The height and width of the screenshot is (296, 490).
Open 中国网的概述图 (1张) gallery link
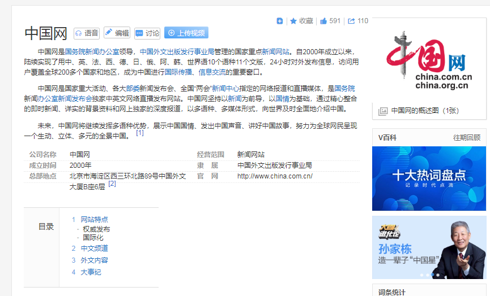425,111
